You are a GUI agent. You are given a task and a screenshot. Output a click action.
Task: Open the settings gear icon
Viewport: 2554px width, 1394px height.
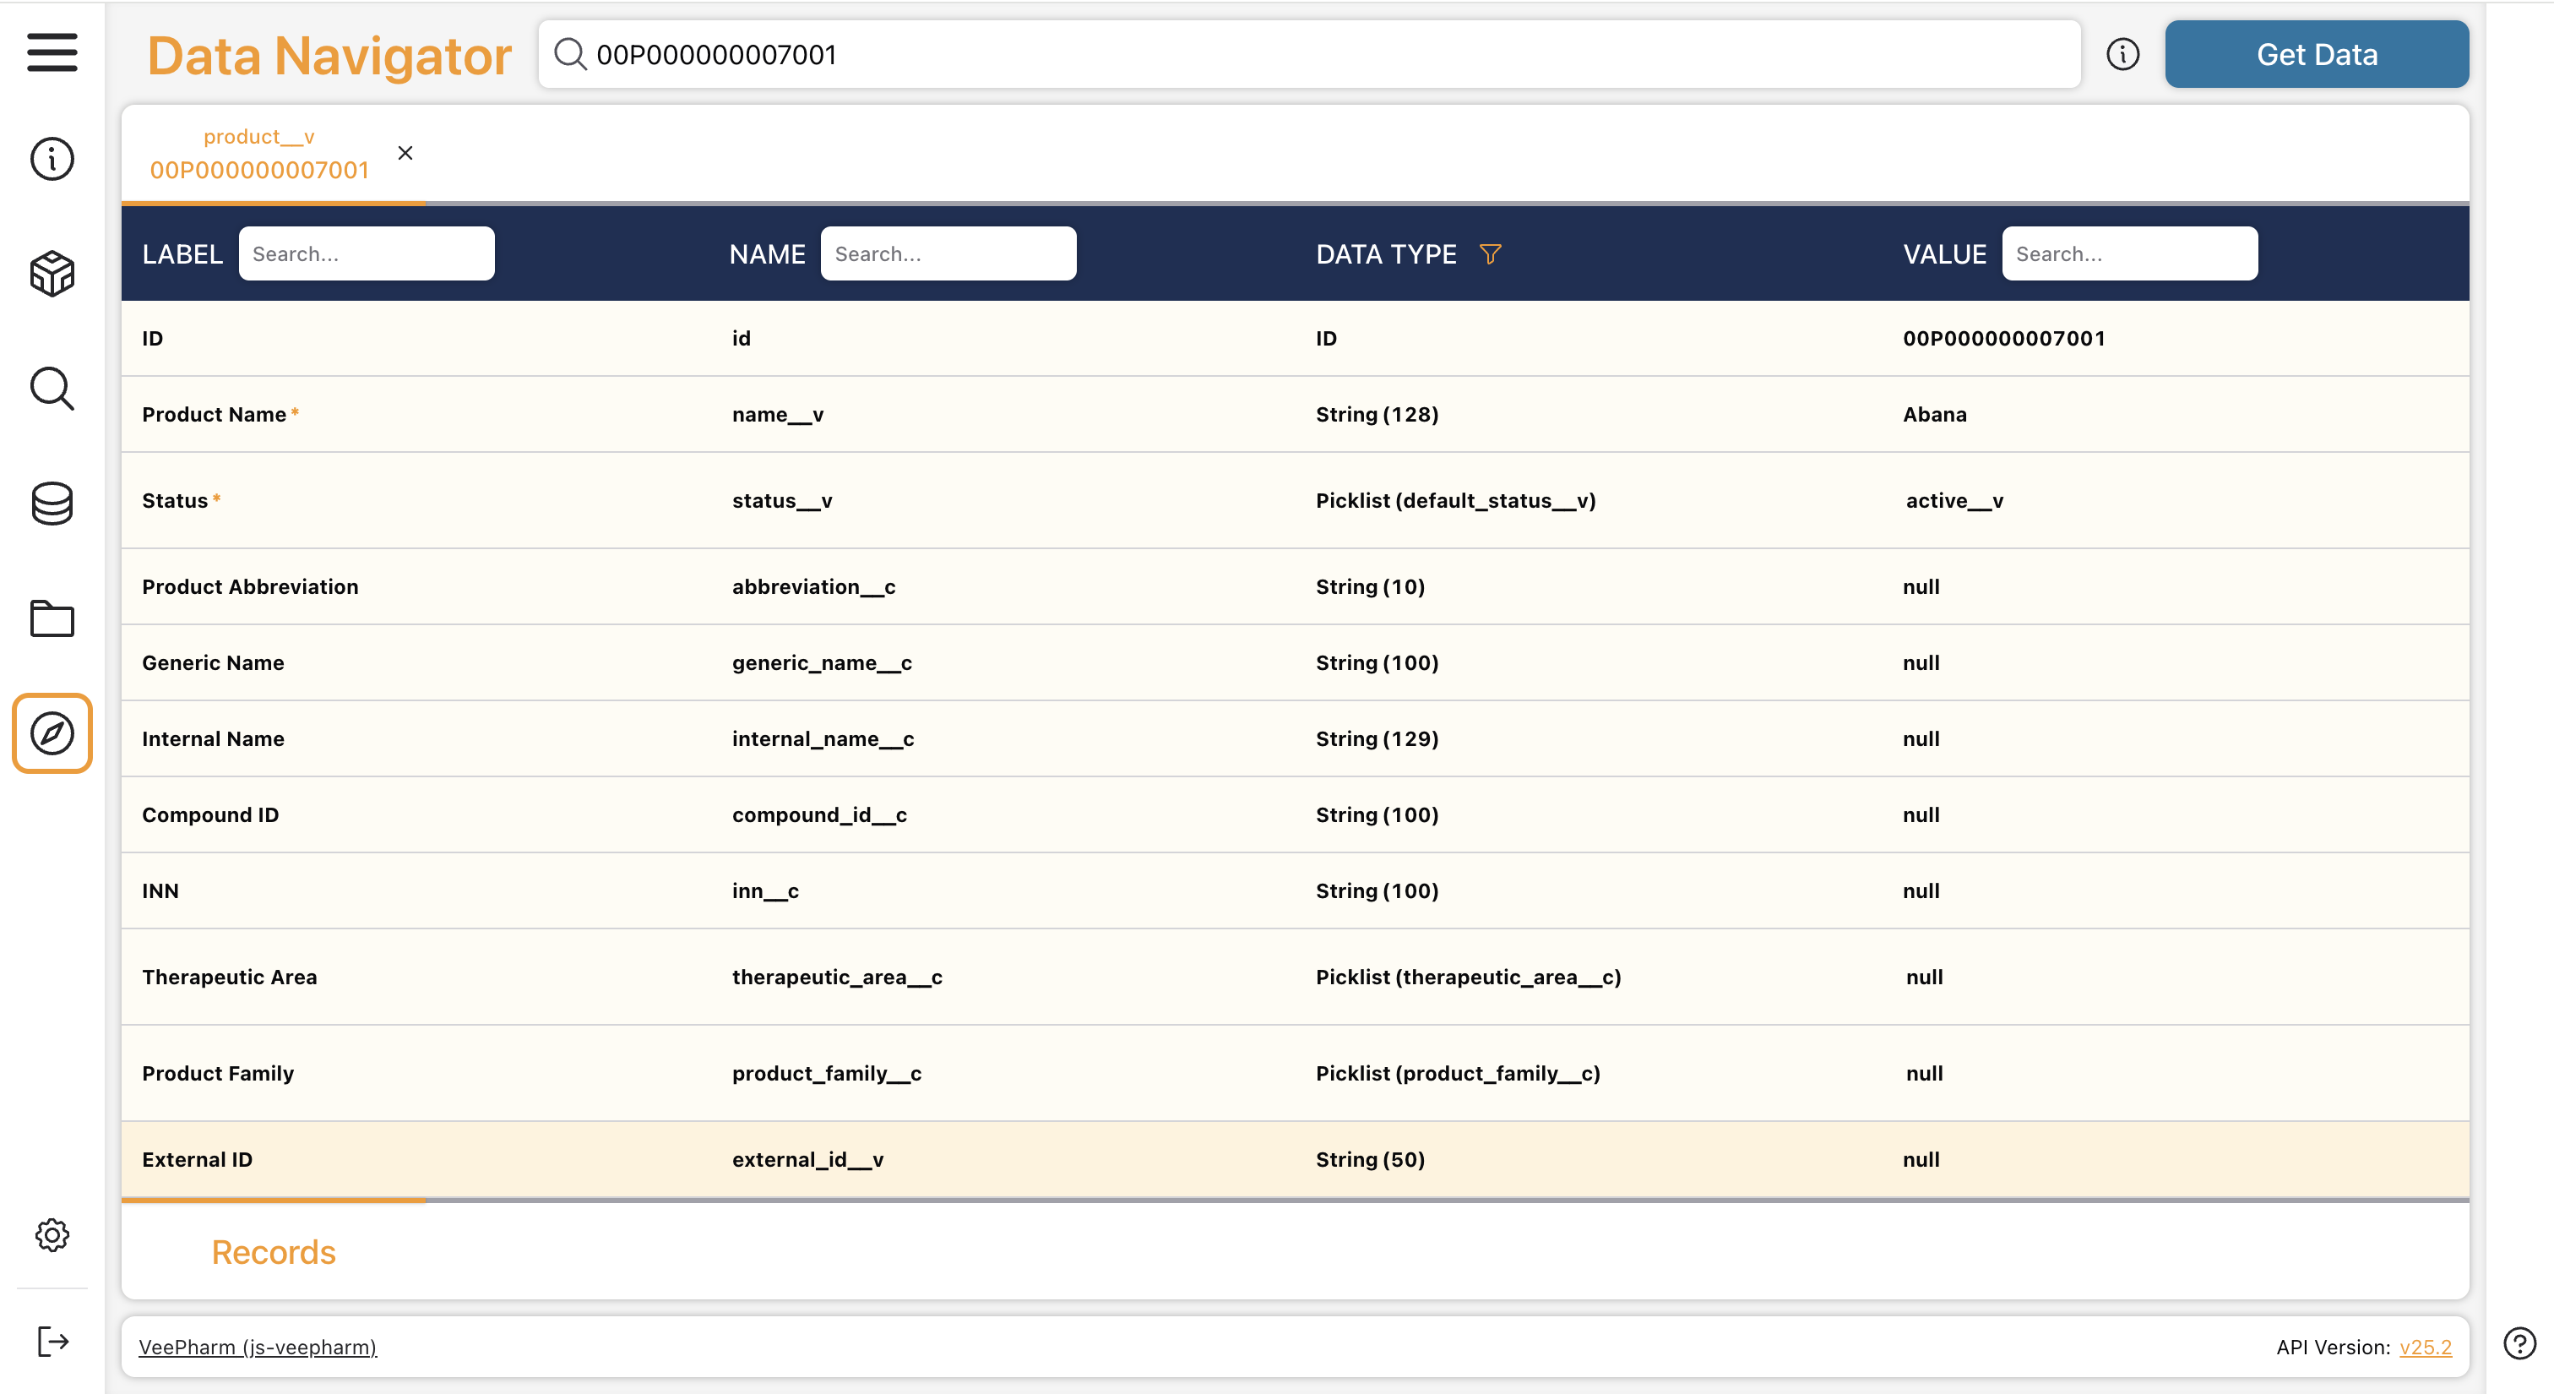pyautogui.click(x=52, y=1234)
